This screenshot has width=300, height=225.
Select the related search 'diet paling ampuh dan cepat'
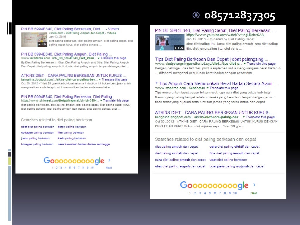coord(176,146)
